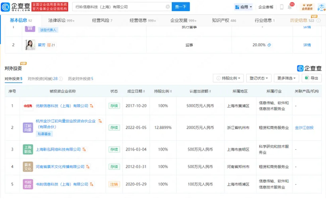
Task: Select the 历史对外投资 tab
Action: coord(80,79)
